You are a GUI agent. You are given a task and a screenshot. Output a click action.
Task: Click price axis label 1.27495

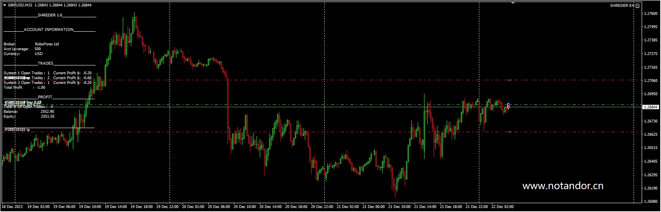pos(651,27)
